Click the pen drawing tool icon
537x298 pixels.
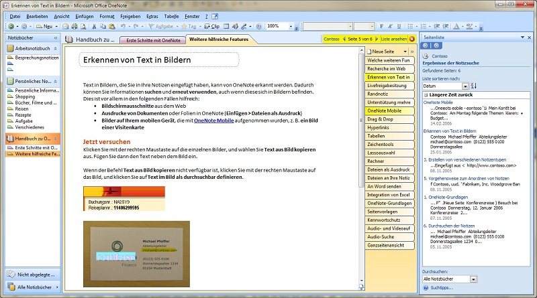click(x=244, y=26)
